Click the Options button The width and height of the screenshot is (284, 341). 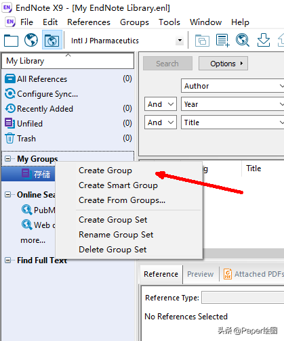coord(223,64)
